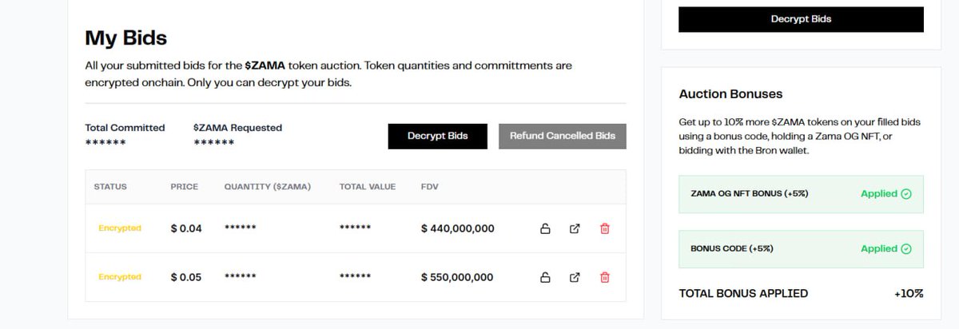The height and width of the screenshot is (329, 959).
Task: Select the TOTAL VALUE column header
Action: (x=368, y=187)
